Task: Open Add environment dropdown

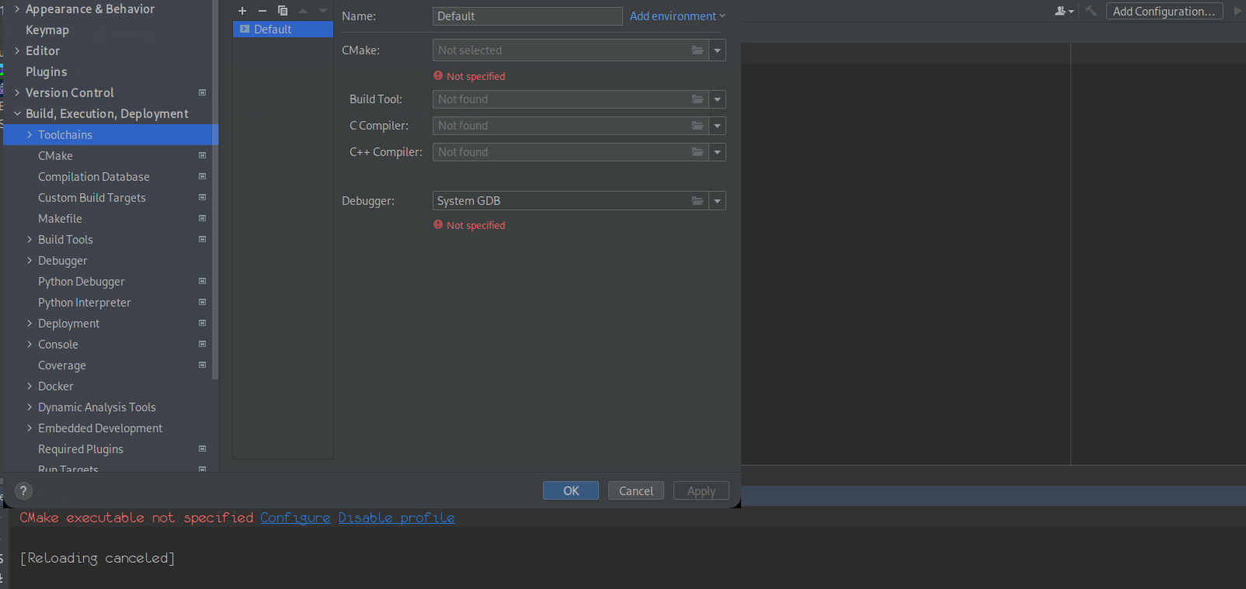Action: point(677,16)
